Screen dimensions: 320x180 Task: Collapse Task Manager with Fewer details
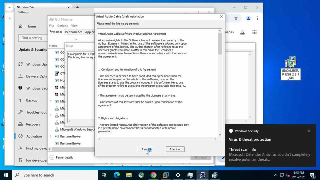point(61,157)
